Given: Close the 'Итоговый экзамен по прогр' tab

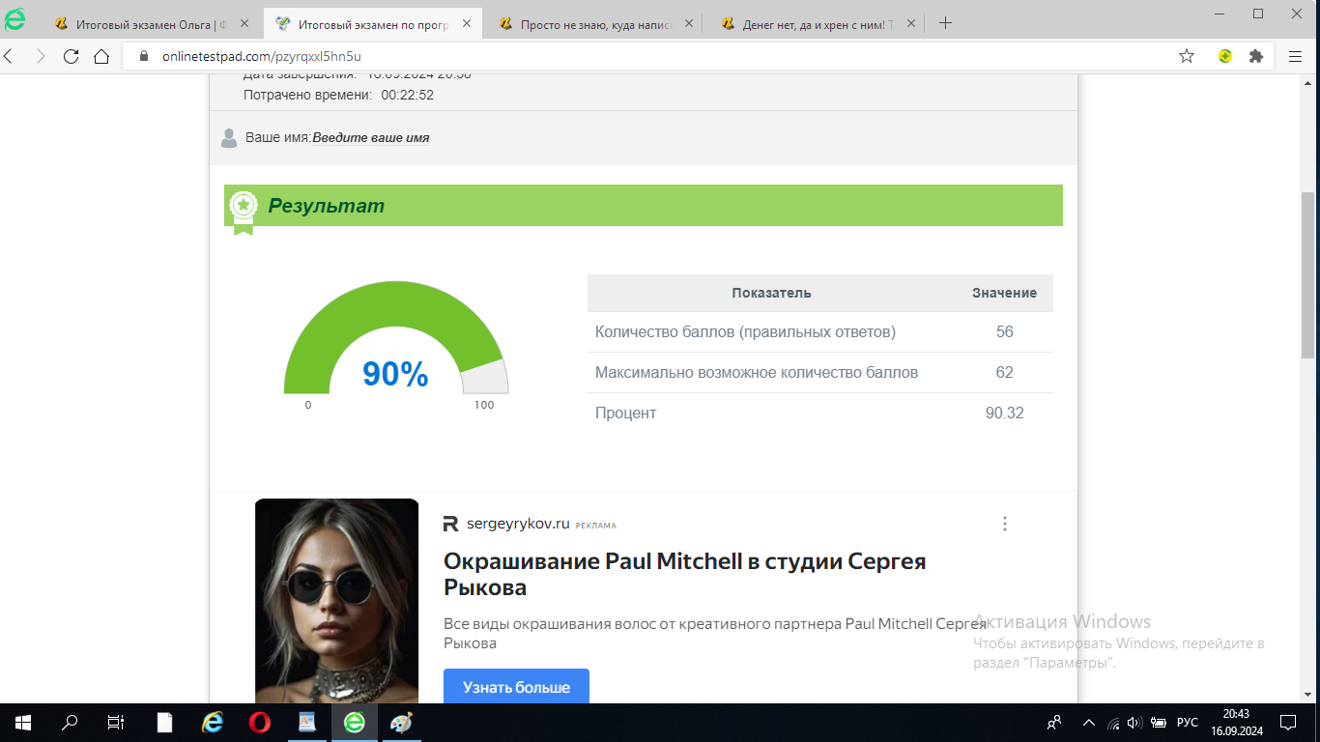Looking at the screenshot, I should point(466,24).
